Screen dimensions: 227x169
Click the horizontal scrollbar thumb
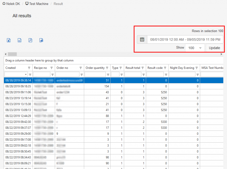click(x=12, y=54)
